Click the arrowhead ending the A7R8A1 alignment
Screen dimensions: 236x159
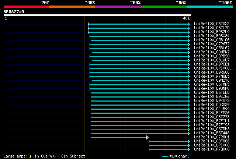pyautogui.click(x=147, y=138)
